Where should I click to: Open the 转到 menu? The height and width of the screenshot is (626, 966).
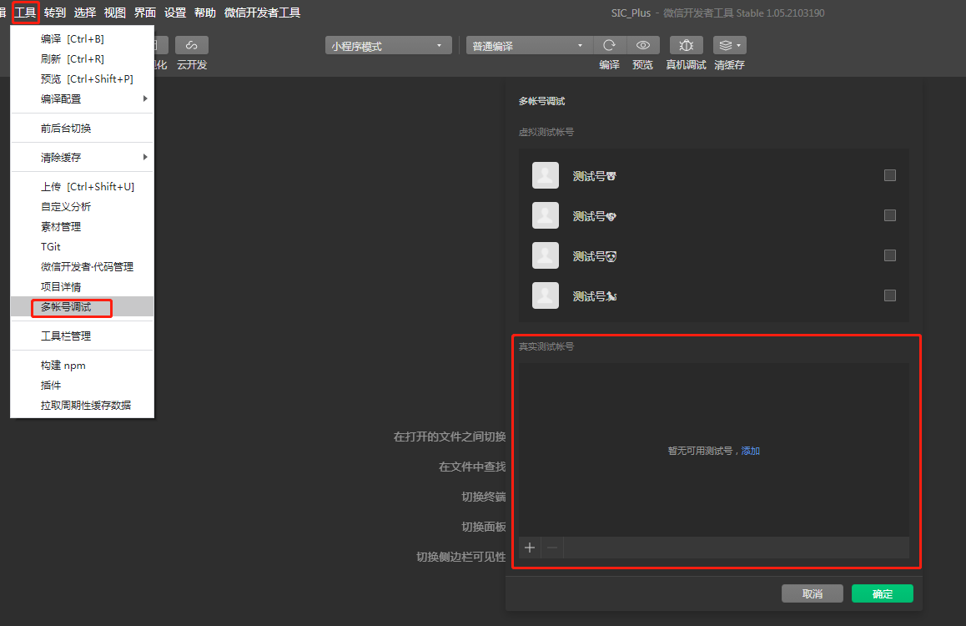click(55, 13)
